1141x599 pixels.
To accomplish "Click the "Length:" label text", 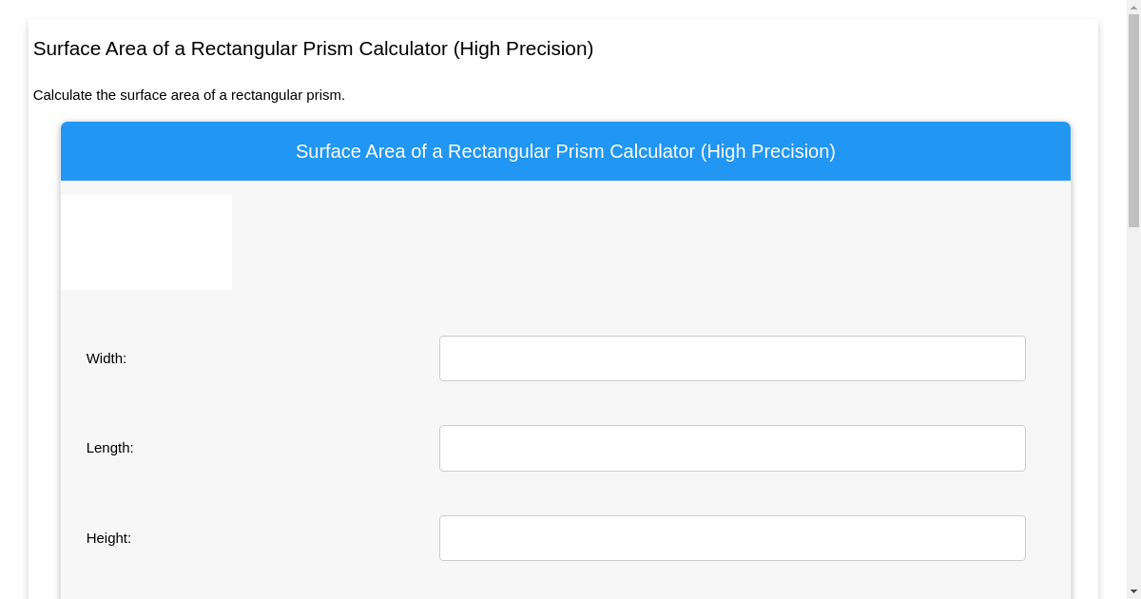I will point(110,448).
